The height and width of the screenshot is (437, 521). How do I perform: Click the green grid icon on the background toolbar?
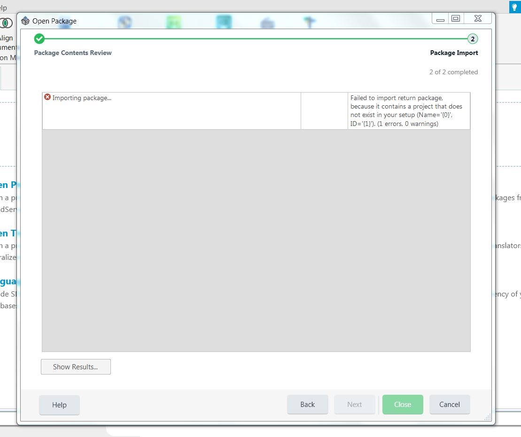coord(173,21)
